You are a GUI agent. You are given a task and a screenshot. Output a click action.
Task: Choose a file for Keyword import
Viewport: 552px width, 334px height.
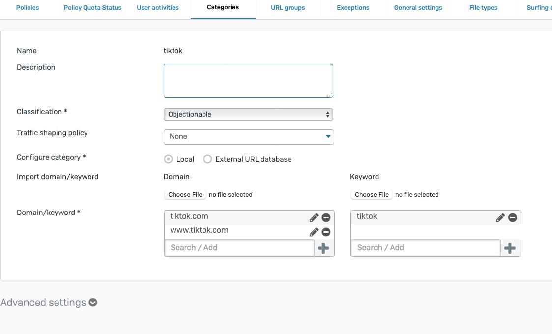click(372, 194)
